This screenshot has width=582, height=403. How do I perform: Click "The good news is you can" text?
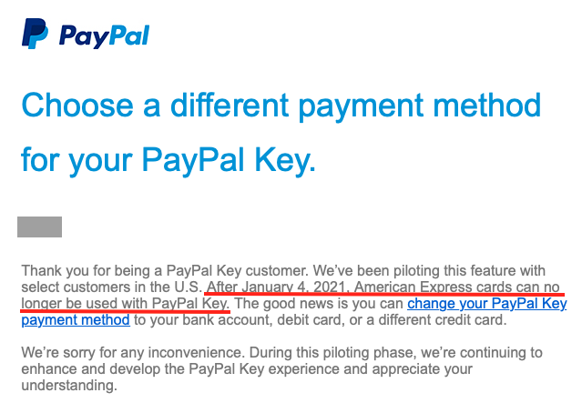pos(319,304)
